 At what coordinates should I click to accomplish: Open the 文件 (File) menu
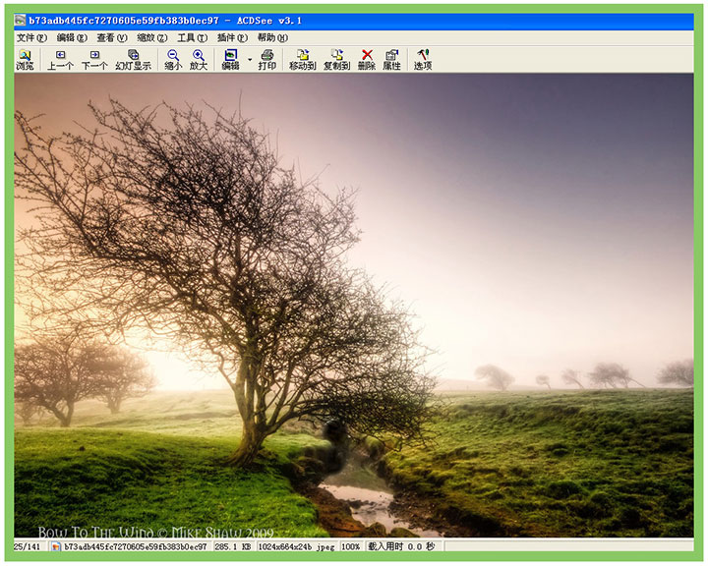coord(31,37)
